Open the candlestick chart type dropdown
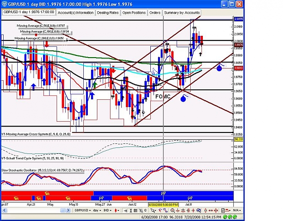The height and width of the screenshot is (221, 283). tap(117, 210)
